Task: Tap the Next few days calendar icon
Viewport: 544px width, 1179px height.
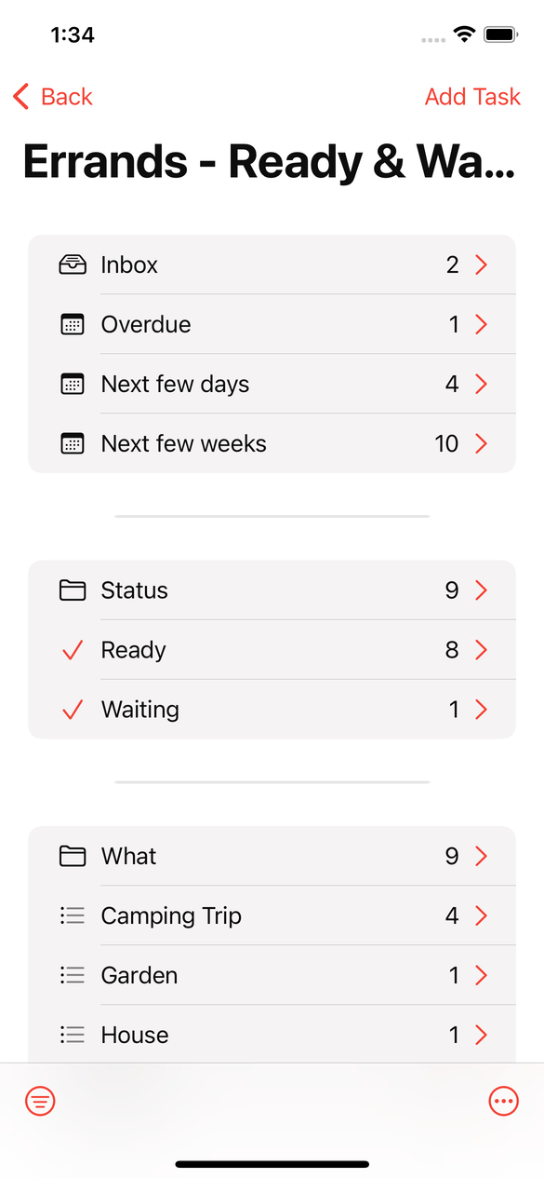Action: 73,385
